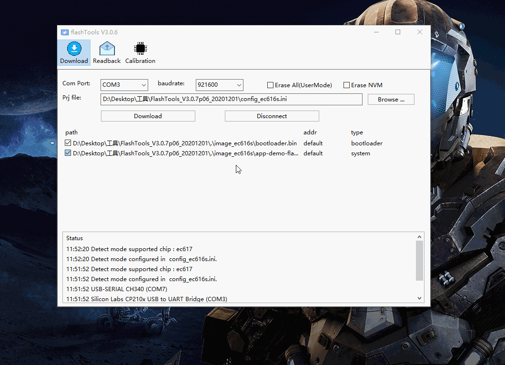Click the system row's 'default' addr
This screenshot has width=505, height=365.
pos(313,153)
